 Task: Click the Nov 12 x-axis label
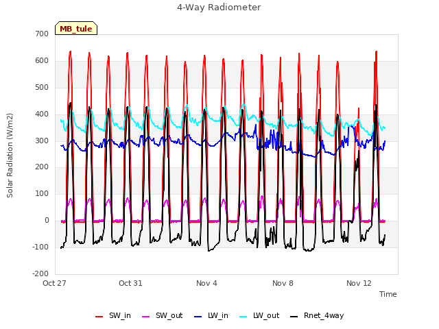point(359,283)
